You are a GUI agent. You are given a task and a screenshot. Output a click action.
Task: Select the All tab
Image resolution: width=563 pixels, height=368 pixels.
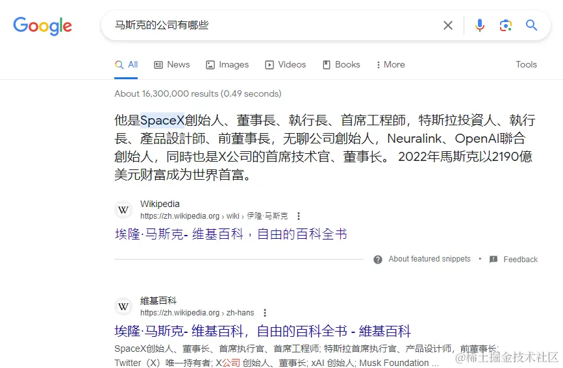pyautogui.click(x=126, y=65)
